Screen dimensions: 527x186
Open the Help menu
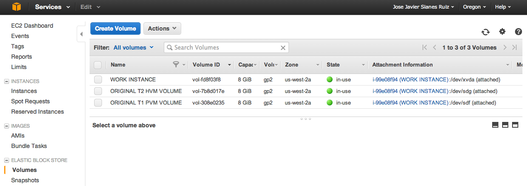pos(503,7)
